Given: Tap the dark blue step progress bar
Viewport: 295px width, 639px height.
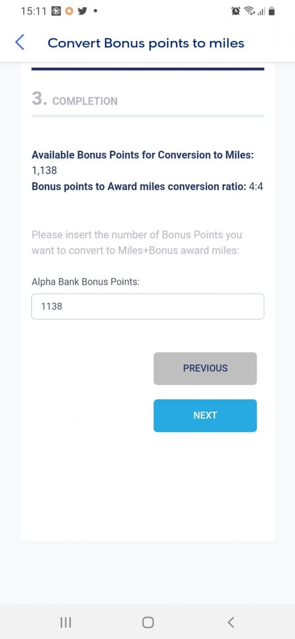Looking at the screenshot, I should click(147, 69).
